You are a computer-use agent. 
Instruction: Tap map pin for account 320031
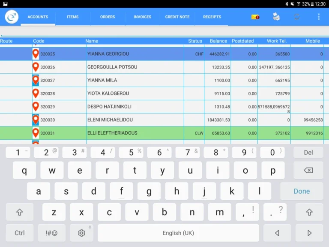coord(36,133)
